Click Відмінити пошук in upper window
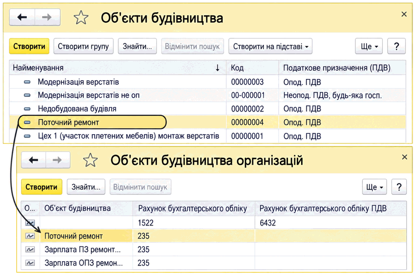416x276 pixels. pyautogui.click(x=192, y=46)
